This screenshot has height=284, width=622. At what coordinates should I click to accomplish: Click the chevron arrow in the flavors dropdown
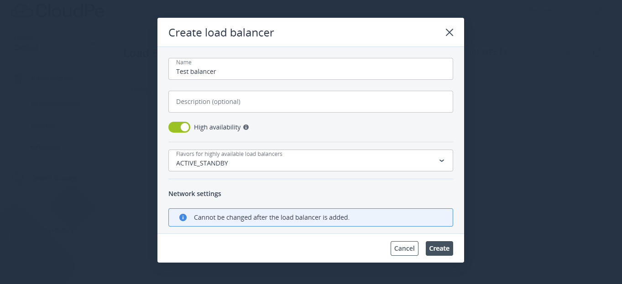tap(441, 160)
